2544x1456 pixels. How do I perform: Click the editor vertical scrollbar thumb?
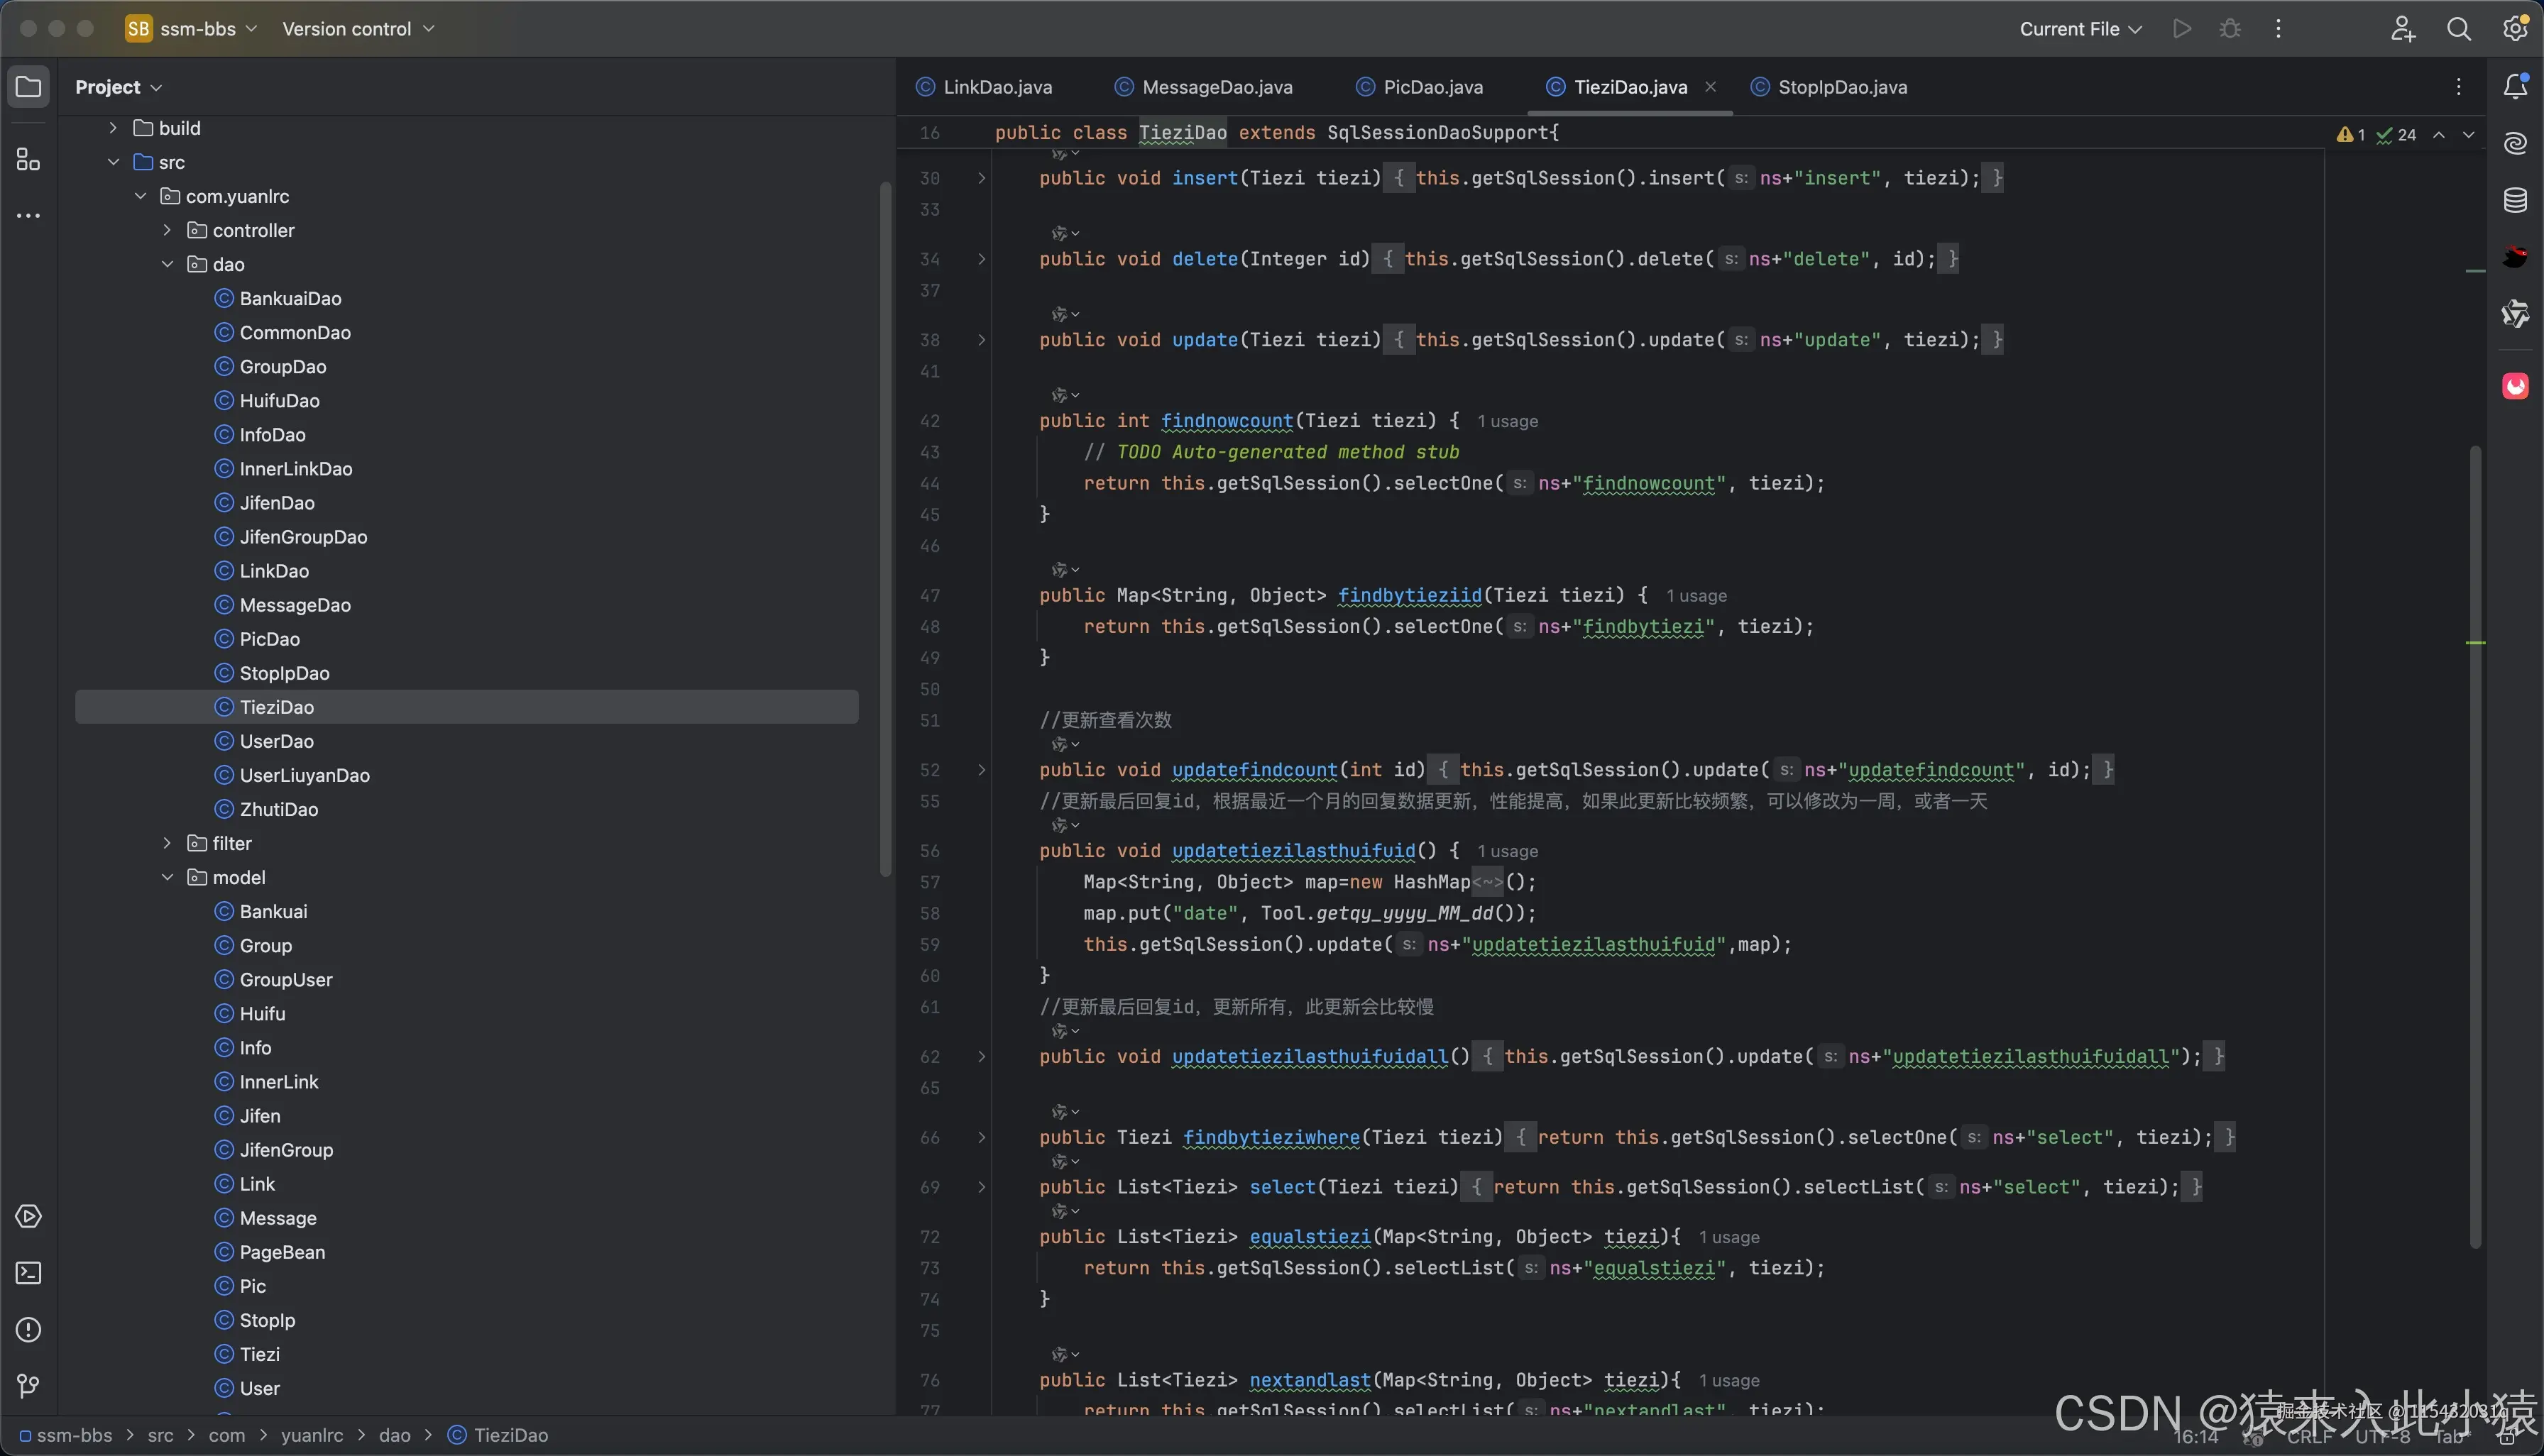coord(2475,845)
